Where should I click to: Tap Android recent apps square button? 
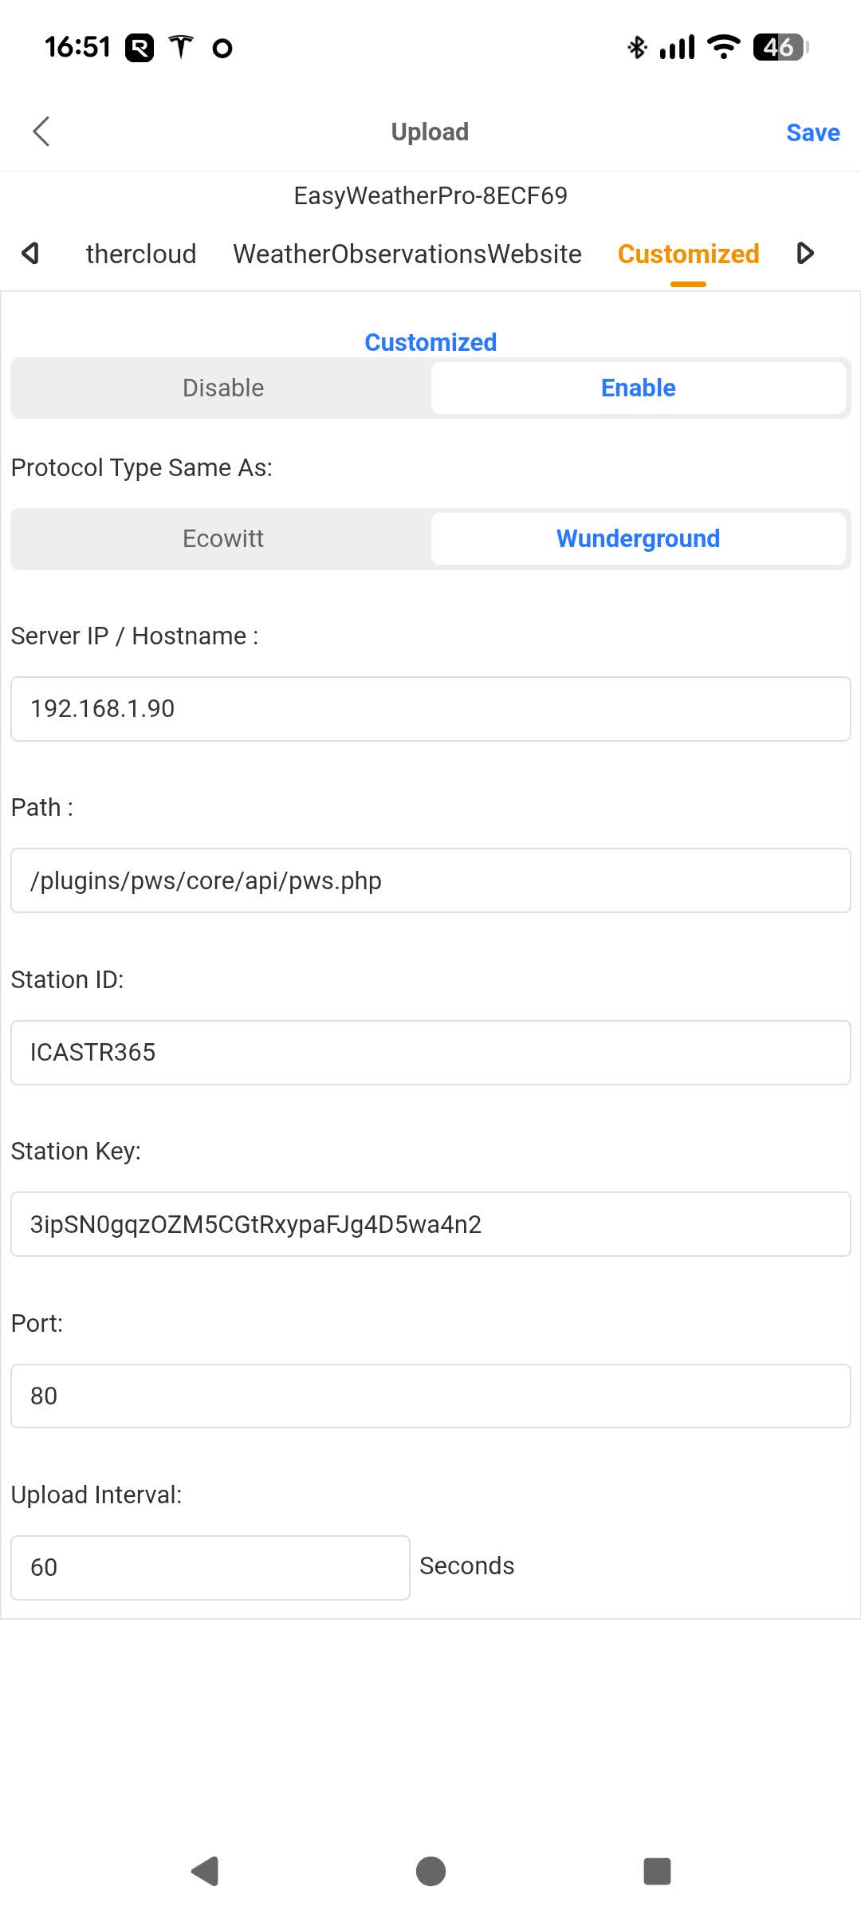click(657, 1871)
